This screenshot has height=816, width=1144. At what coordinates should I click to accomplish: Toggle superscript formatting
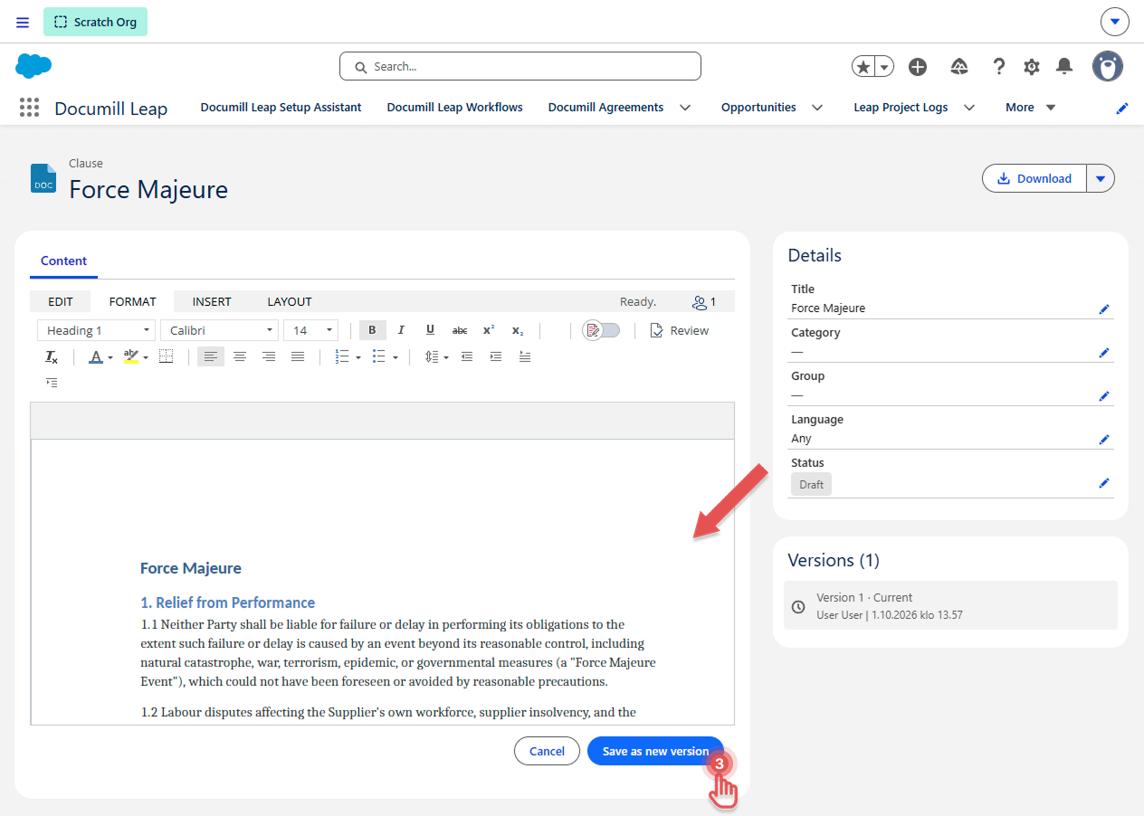point(489,330)
